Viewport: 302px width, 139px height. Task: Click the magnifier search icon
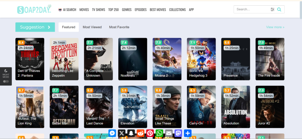[x=279, y=9]
